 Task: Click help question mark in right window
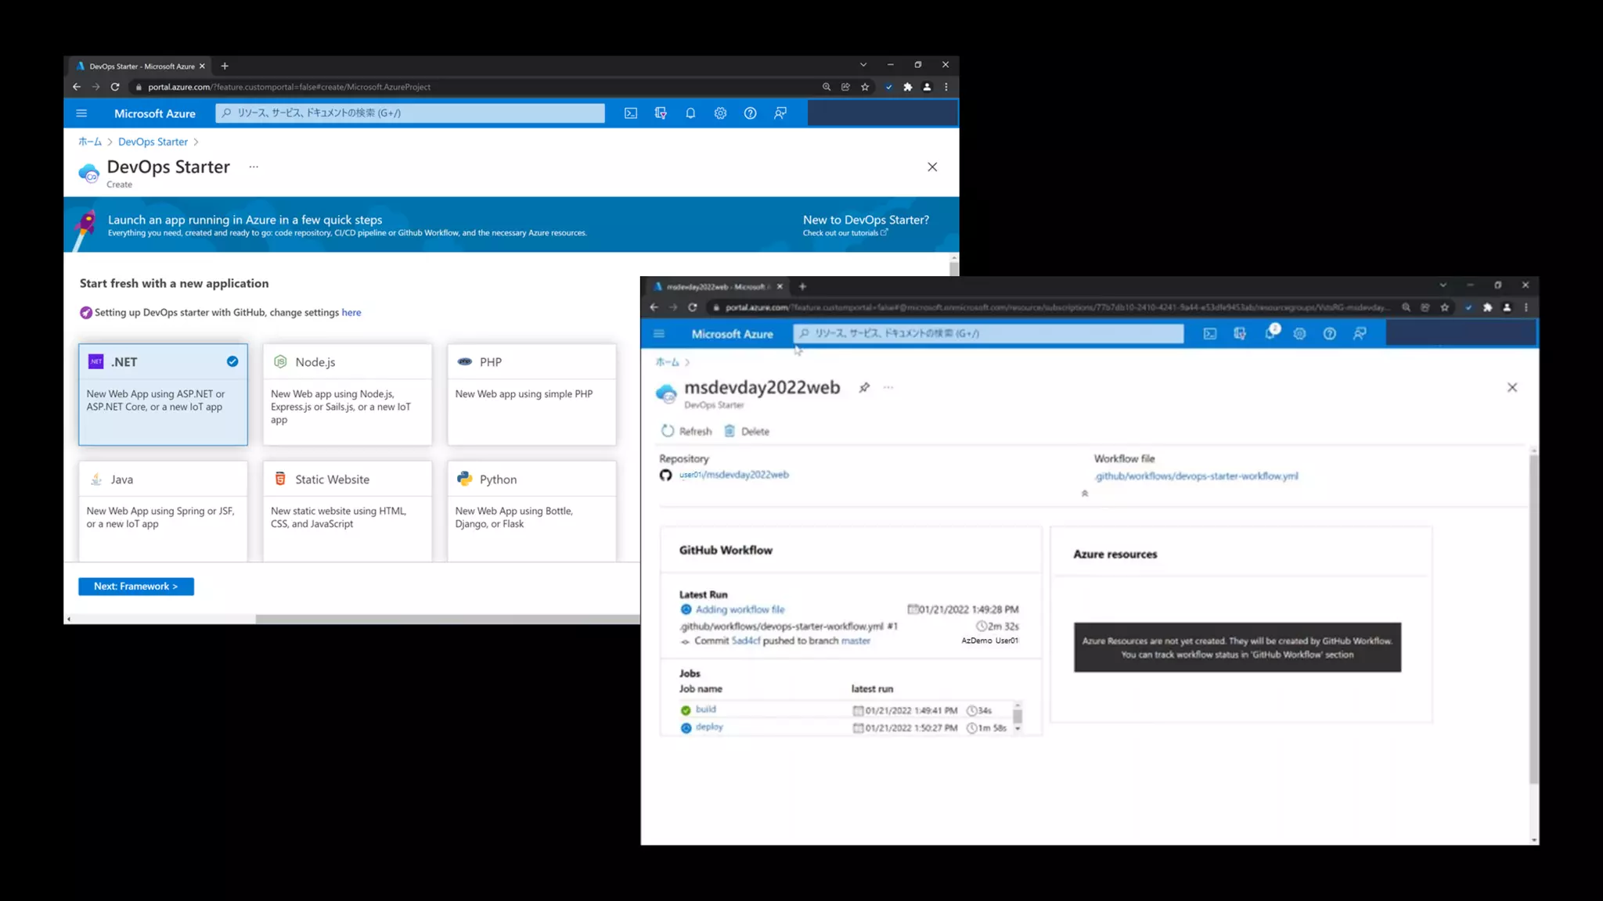[x=1329, y=334]
